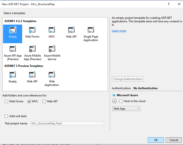Open the dialog help question mark

click(169, 4)
